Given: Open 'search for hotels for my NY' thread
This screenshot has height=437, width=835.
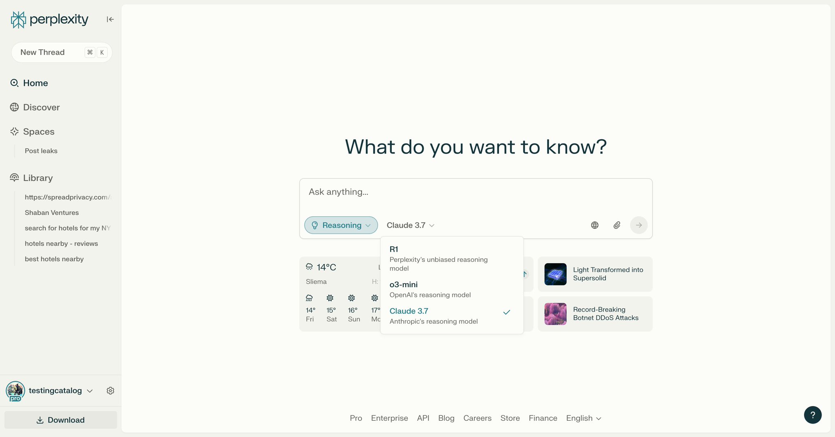Looking at the screenshot, I should pyautogui.click(x=68, y=228).
